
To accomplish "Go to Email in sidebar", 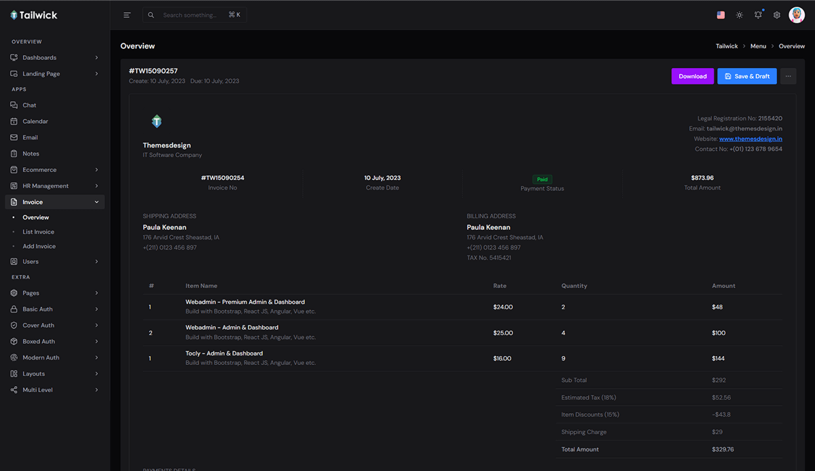I will 30,137.
